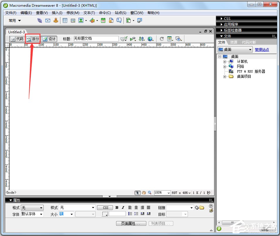This screenshot has height=236, width=280.
Task: Refresh the design view with the refresh icon
Action: [162, 38]
